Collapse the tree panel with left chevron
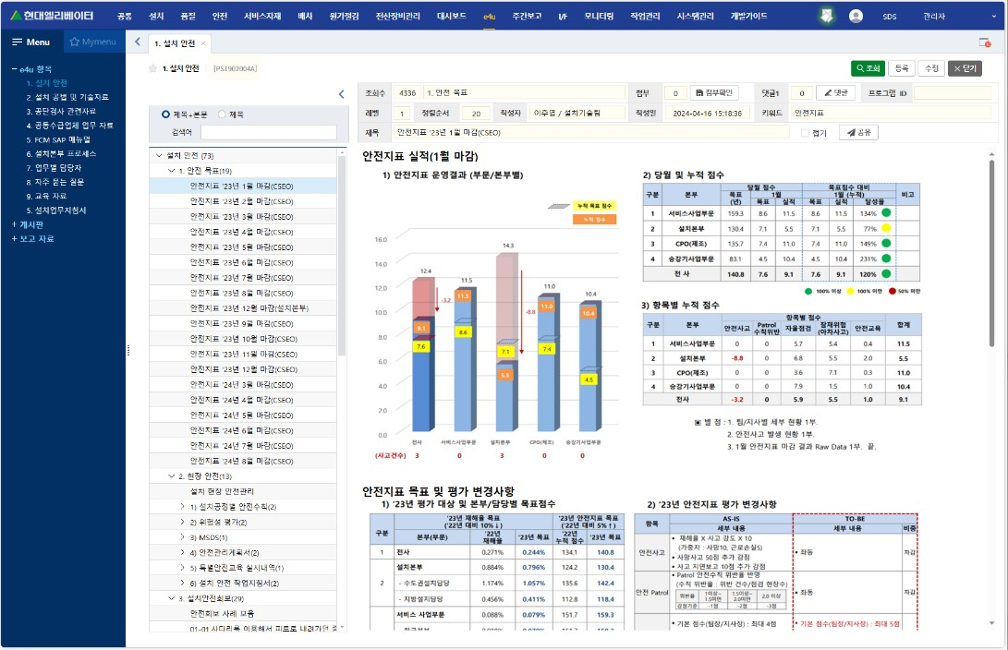The height and width of the screenshot is (650, 1008). pyautogui.click(x=340, y=93)
